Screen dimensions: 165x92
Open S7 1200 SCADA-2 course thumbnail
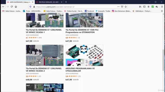pos(45,55)
